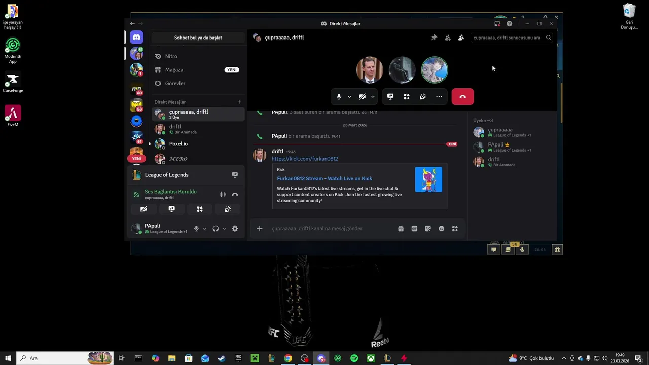This screenshot has width=649, height=365.
Task: Deafen with headphone icon in user panel
Action: click(215, 229)
